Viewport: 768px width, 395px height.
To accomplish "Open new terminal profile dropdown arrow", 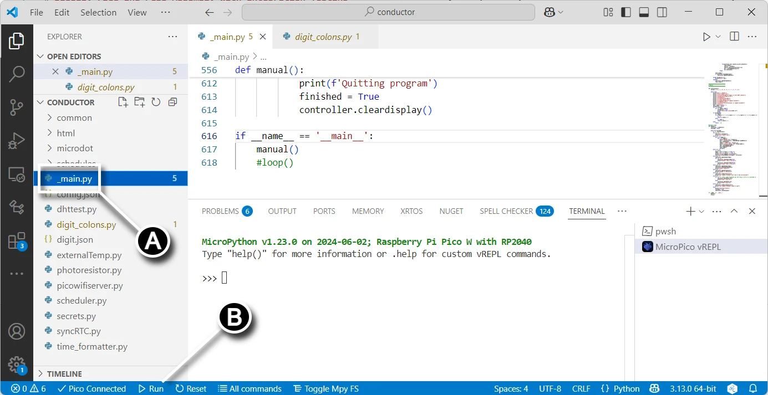I will [701, 211].
